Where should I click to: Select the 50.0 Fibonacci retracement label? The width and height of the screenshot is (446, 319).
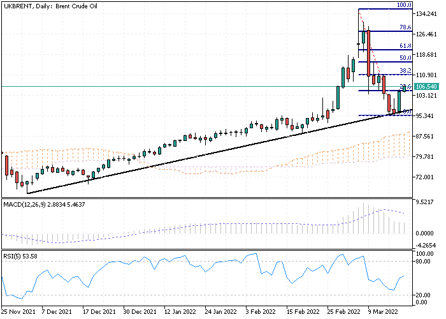pos(404,58)
